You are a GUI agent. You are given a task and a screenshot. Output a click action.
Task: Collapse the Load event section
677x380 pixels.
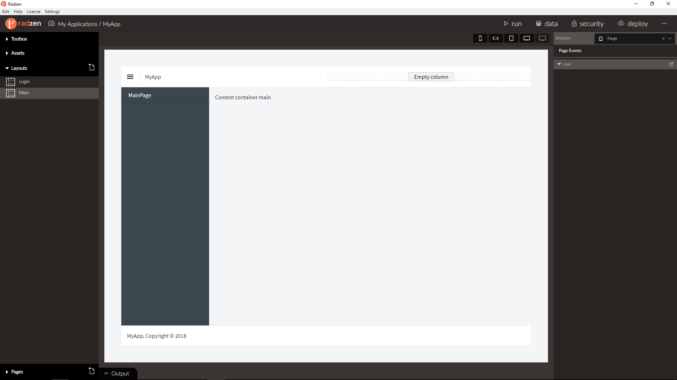[559, 64]
